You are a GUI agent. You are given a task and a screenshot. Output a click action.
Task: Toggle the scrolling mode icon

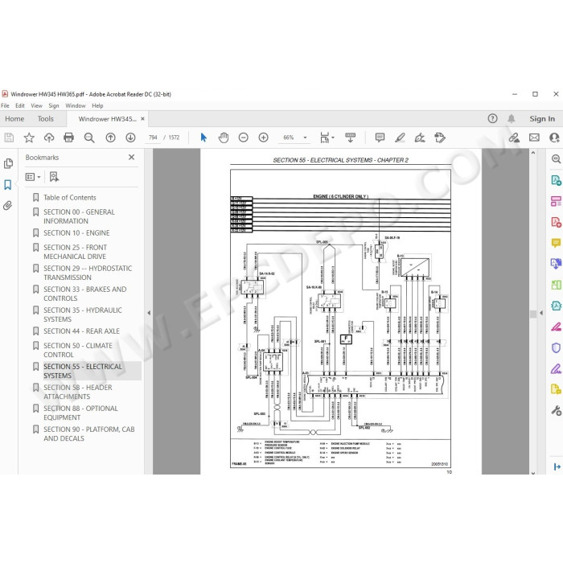(x=350, y=138)
